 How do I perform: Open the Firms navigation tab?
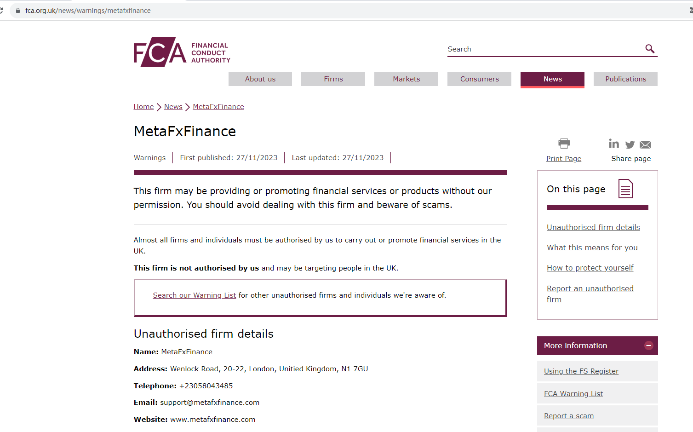(x=333, y=79)
